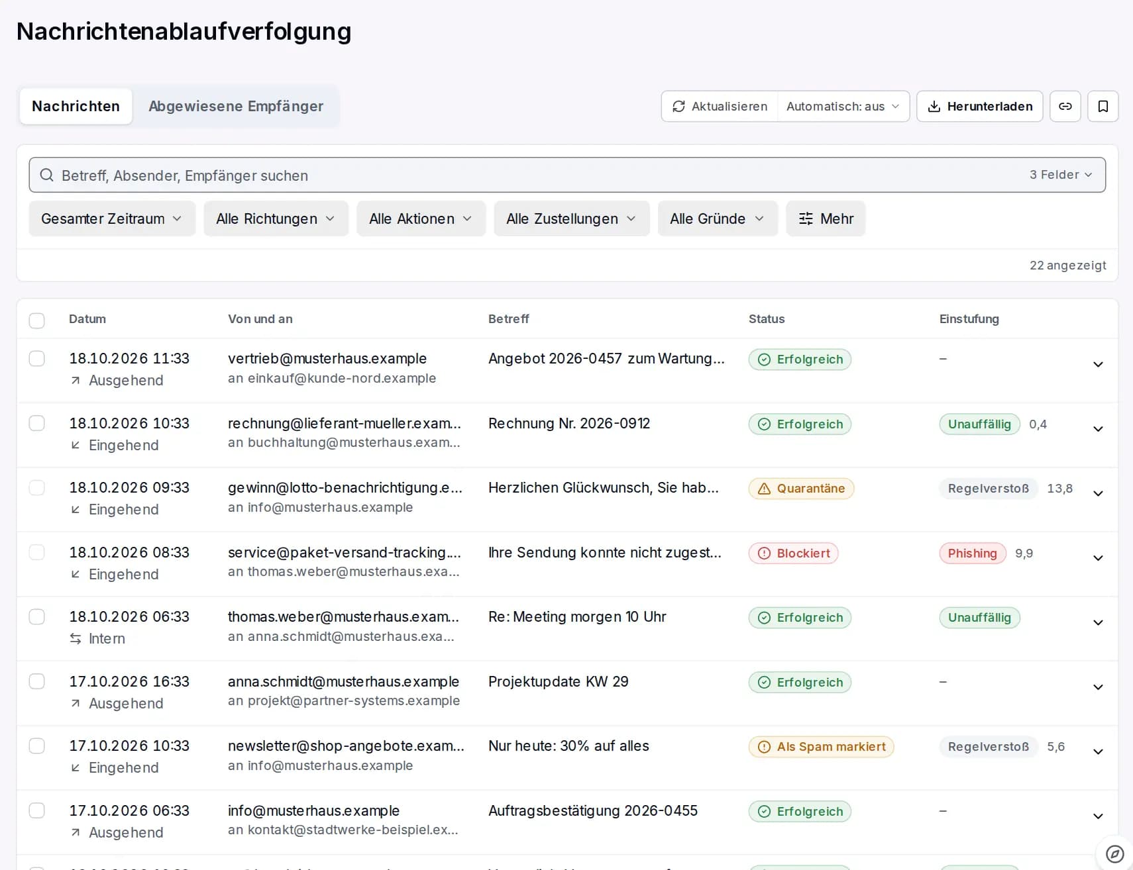Click the Einstufung column header
Screen dimensions: 1133x870
pos(969,319)
